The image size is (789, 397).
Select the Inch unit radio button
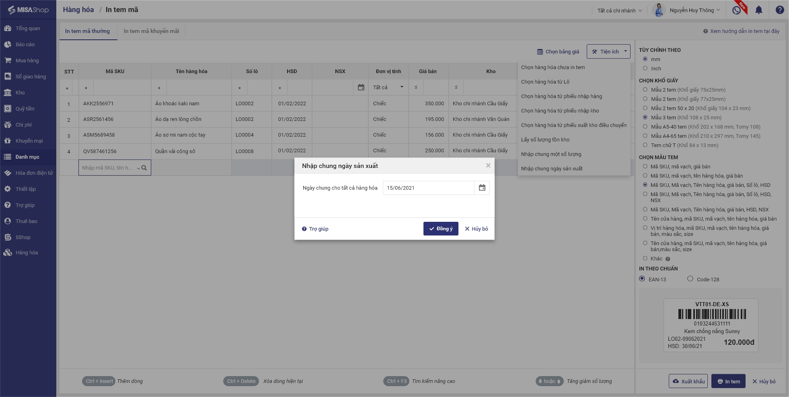(645, 68)
